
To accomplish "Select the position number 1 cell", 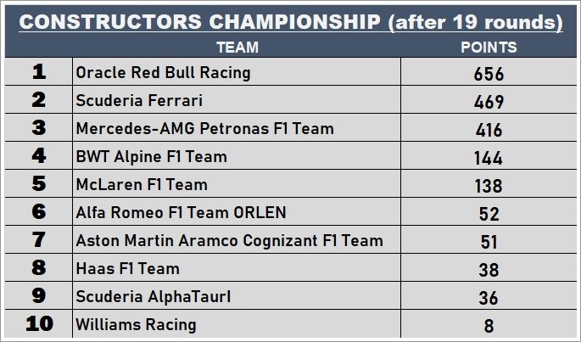I will tap(38, 73).
